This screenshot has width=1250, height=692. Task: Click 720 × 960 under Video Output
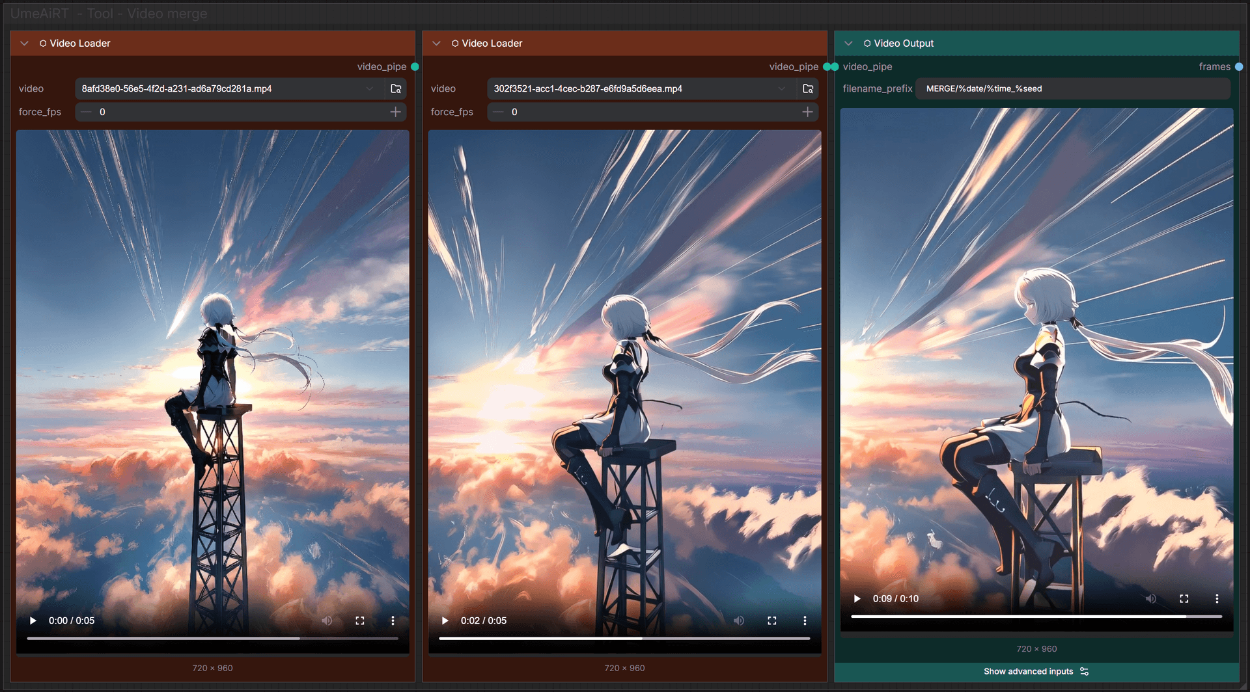(1036, 648)
